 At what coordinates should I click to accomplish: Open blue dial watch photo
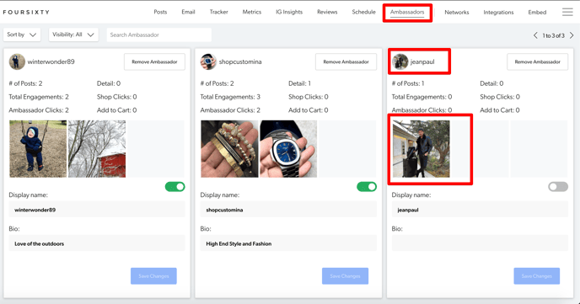click(x=288, y=149)
